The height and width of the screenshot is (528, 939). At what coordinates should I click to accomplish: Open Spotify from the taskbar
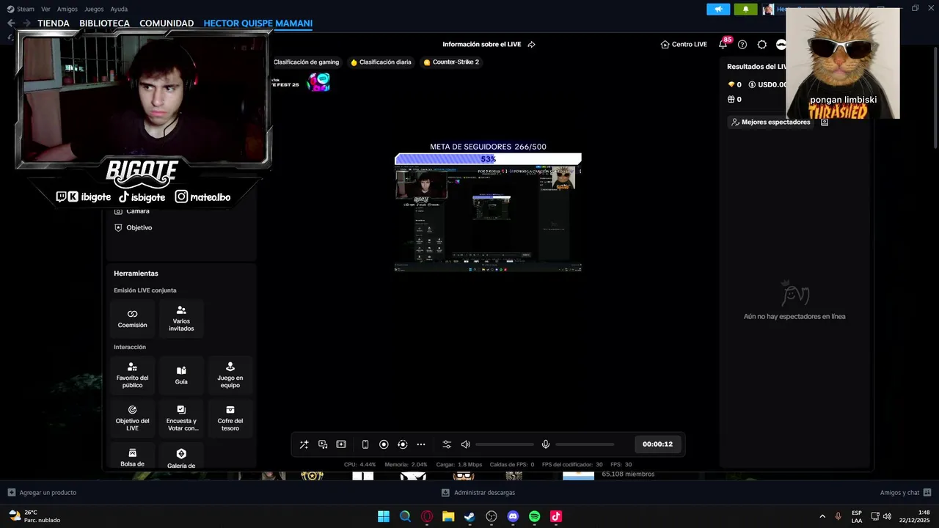click(535, 516)
